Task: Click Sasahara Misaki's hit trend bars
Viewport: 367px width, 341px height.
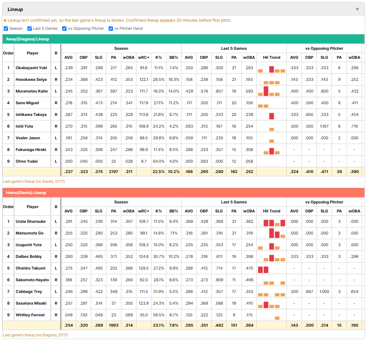Action: [271, 305]
